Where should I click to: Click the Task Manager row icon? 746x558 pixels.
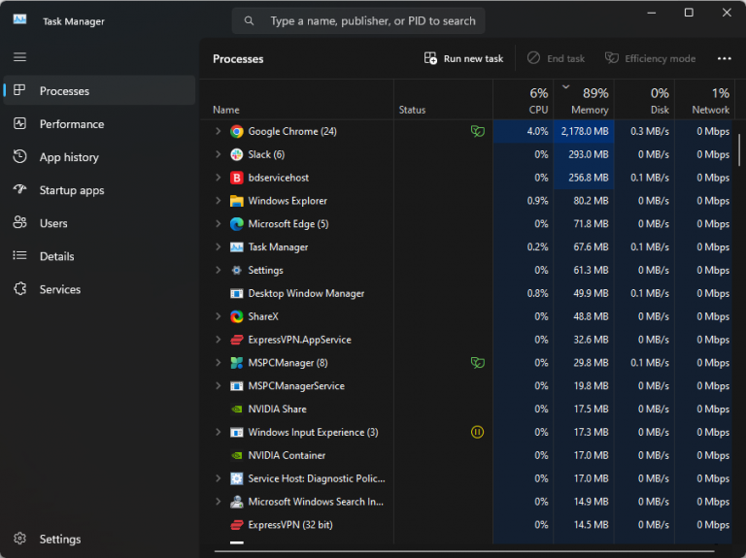236,247
